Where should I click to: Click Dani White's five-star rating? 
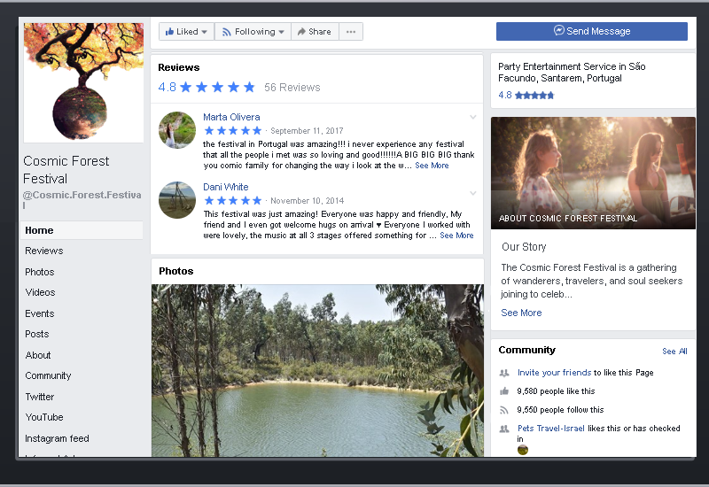point(233,201)
